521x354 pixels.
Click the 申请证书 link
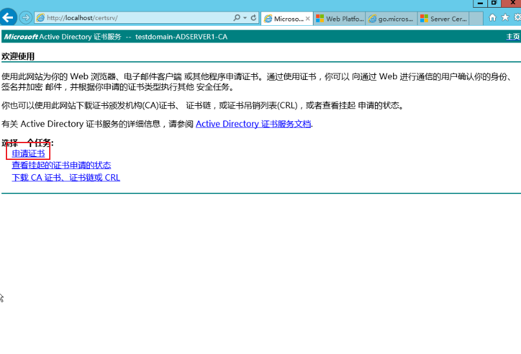pos(28,153)
